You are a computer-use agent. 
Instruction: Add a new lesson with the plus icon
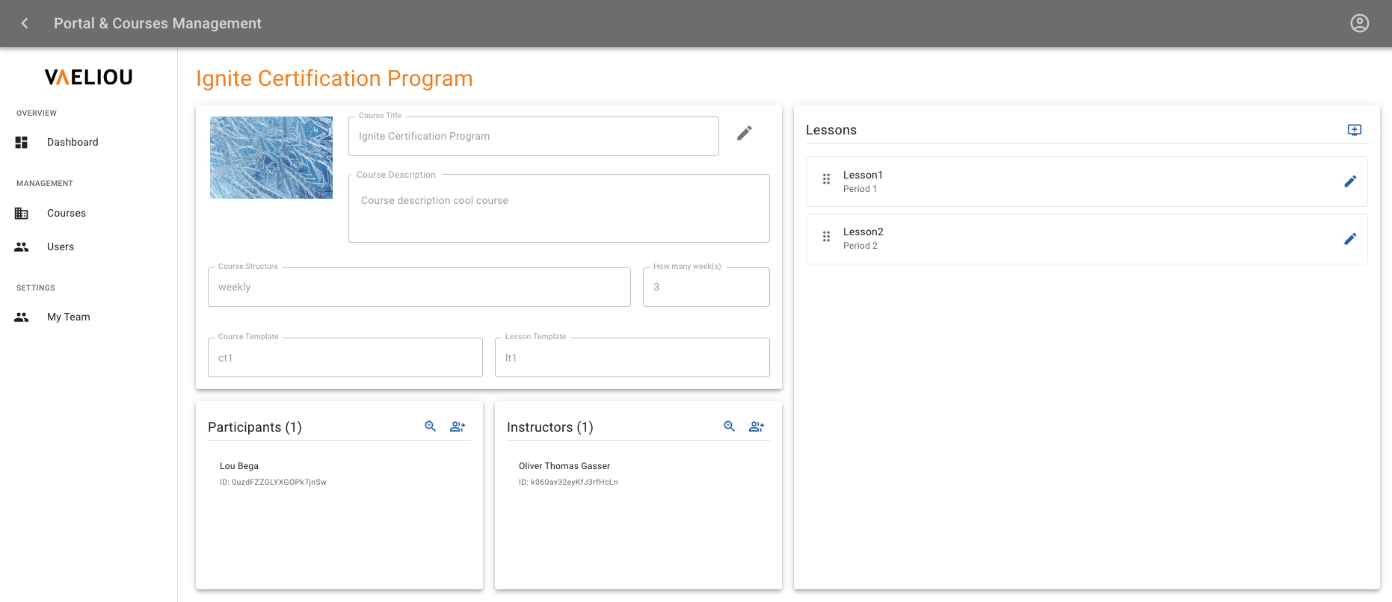1355,130
